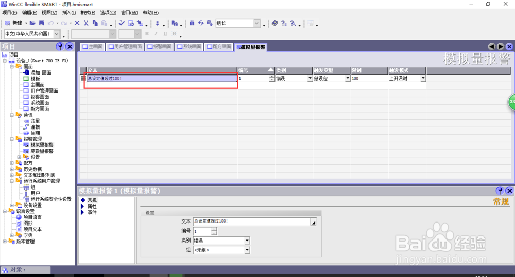
Task: Click the 文本 input field in settings
Action: tap(252, 222)
